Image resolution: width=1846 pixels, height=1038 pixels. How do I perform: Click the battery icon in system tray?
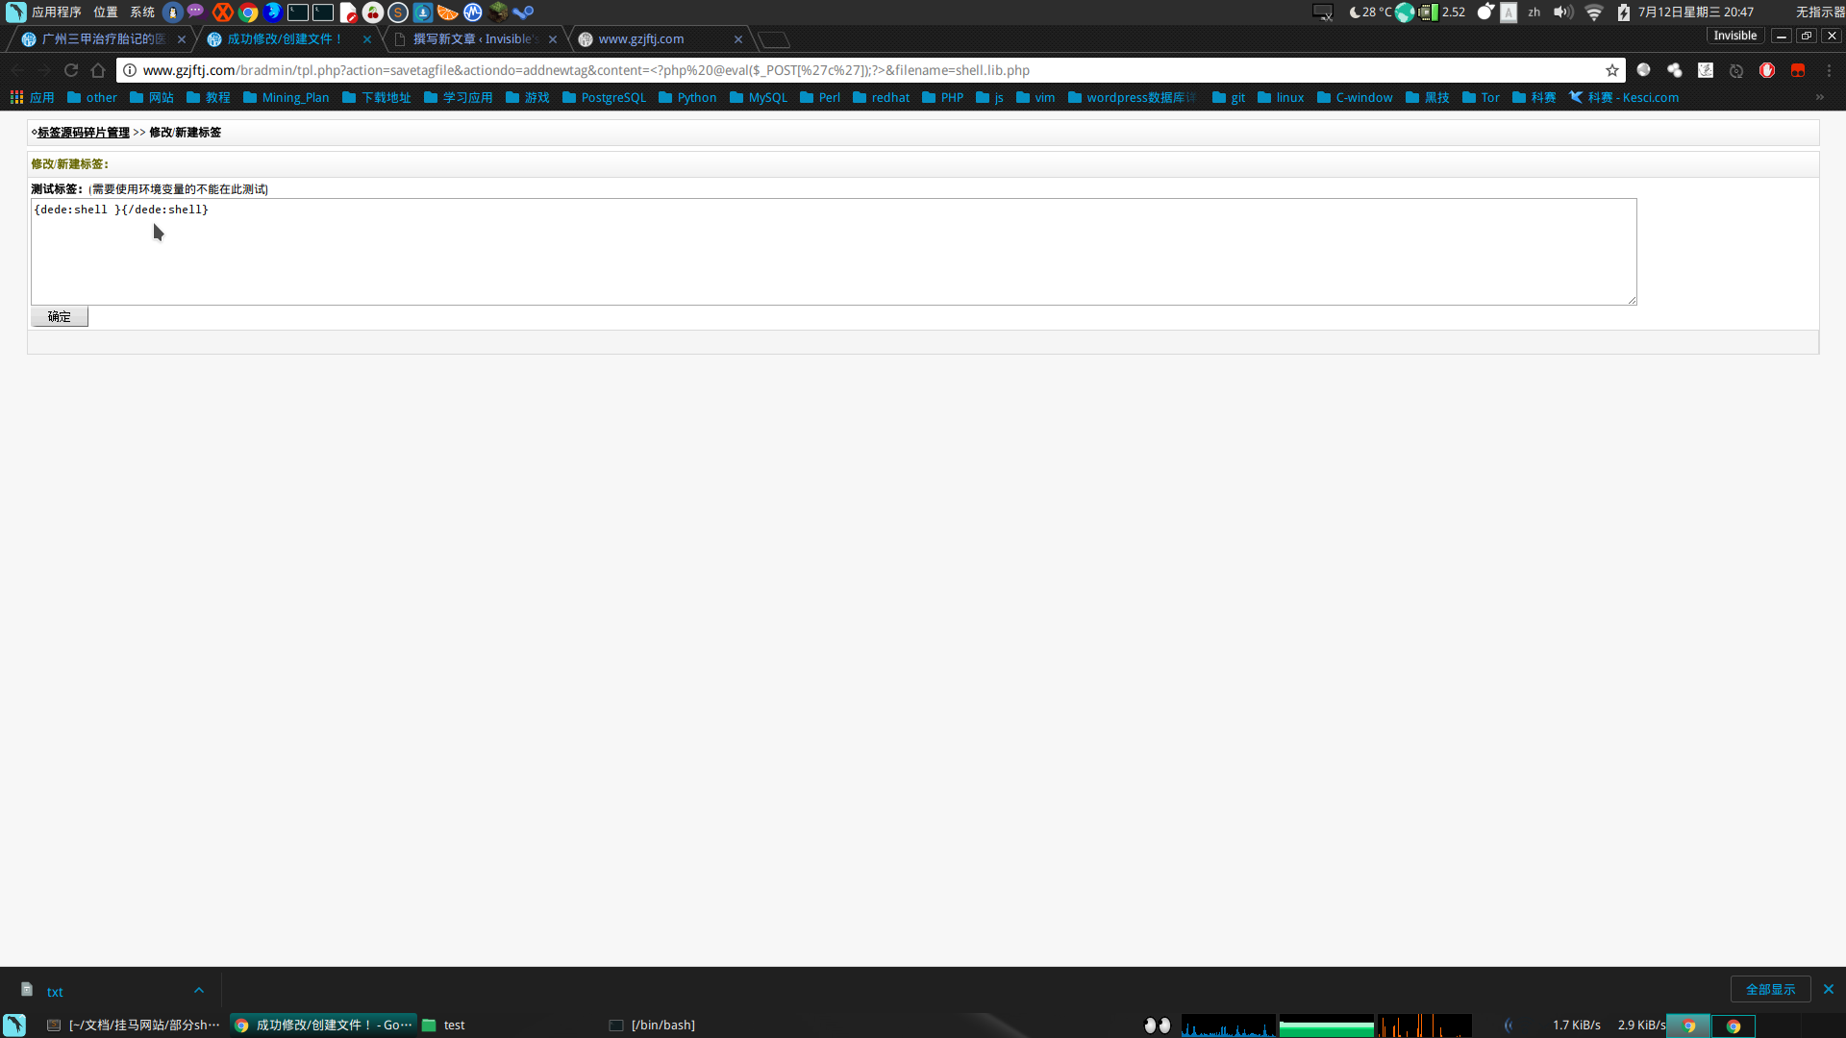pyautogui.click(x=1623, y=12)
